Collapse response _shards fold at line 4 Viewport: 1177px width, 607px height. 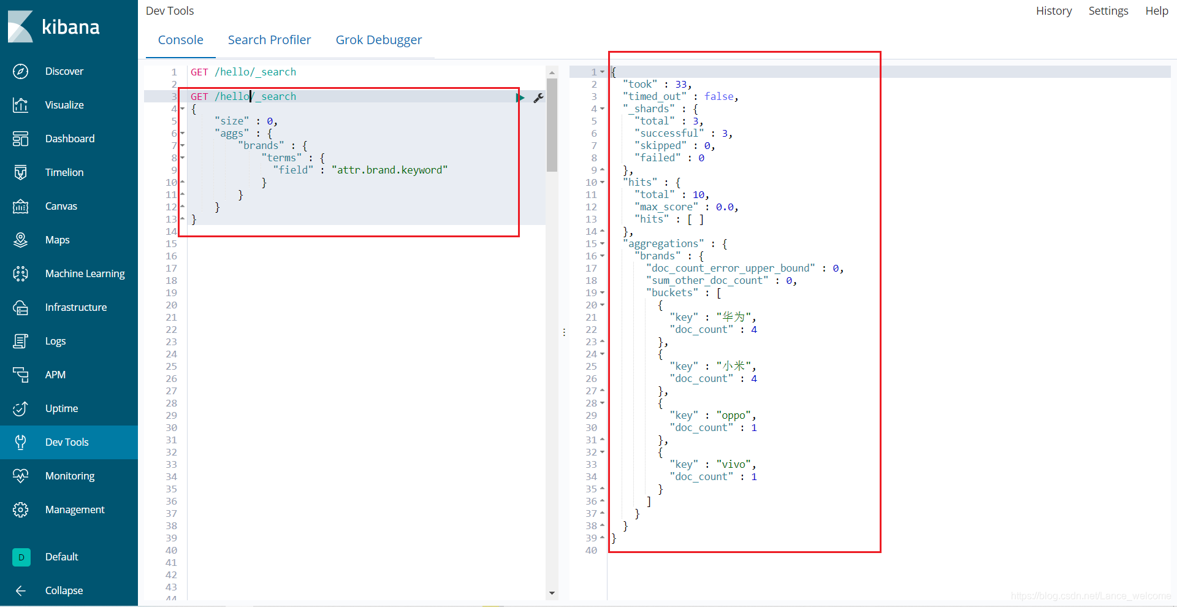point(602,109)
